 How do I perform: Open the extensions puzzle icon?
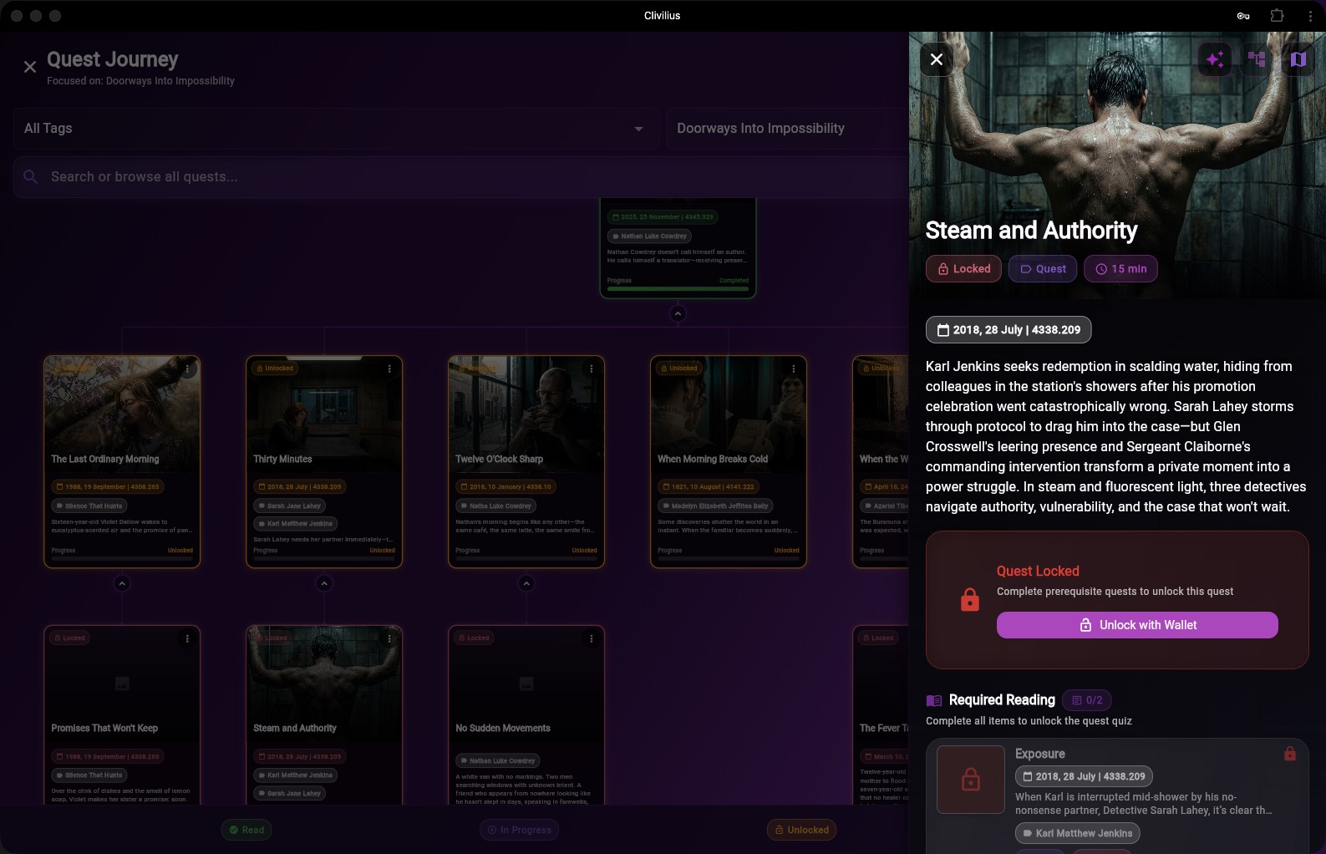tap(1277, 16)
